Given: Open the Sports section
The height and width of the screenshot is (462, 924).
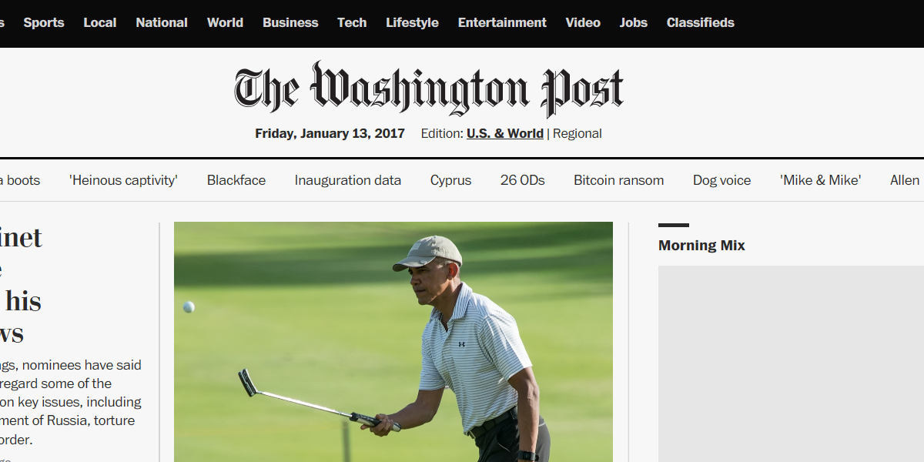Looking at the screenshot, I should pyautogui.click(x=44, y=22).
